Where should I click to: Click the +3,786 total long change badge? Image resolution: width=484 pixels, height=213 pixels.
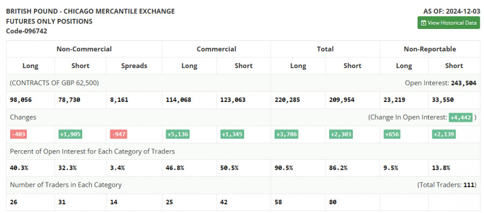287,135
